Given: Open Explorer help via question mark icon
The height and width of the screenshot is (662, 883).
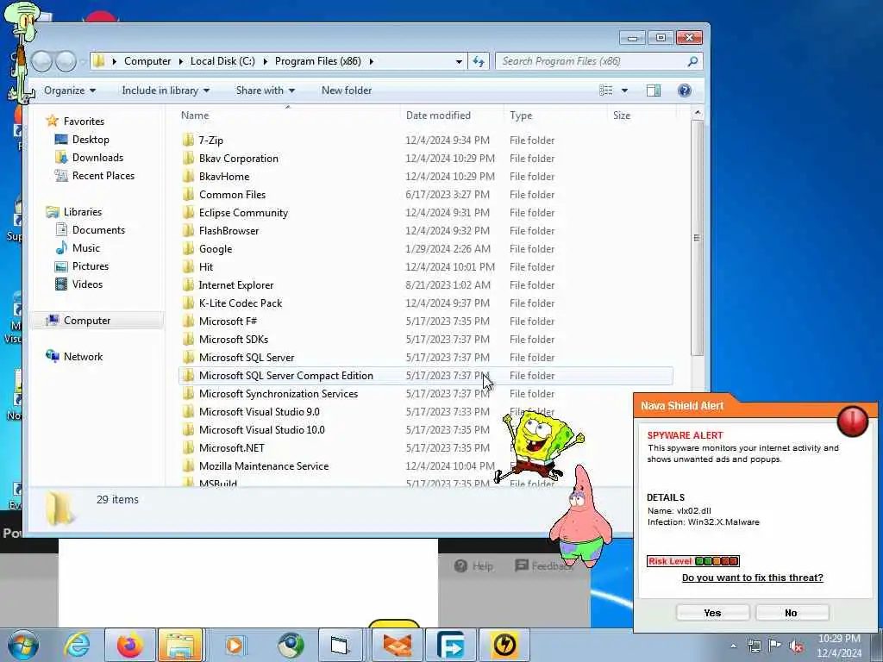Looking at the screenshot, I should point(685,91).
